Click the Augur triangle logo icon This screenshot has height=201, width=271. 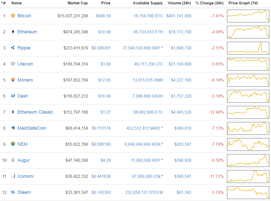coord(13,160)
